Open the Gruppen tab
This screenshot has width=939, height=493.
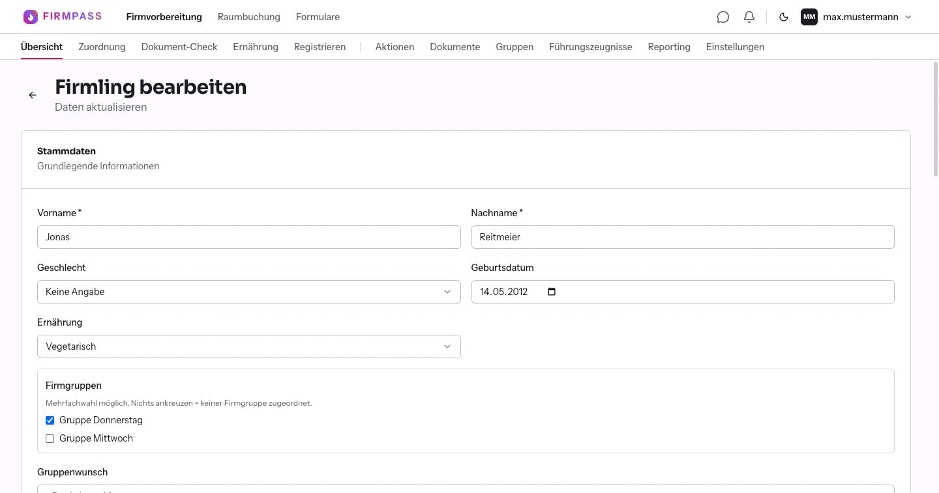(514, 47)
